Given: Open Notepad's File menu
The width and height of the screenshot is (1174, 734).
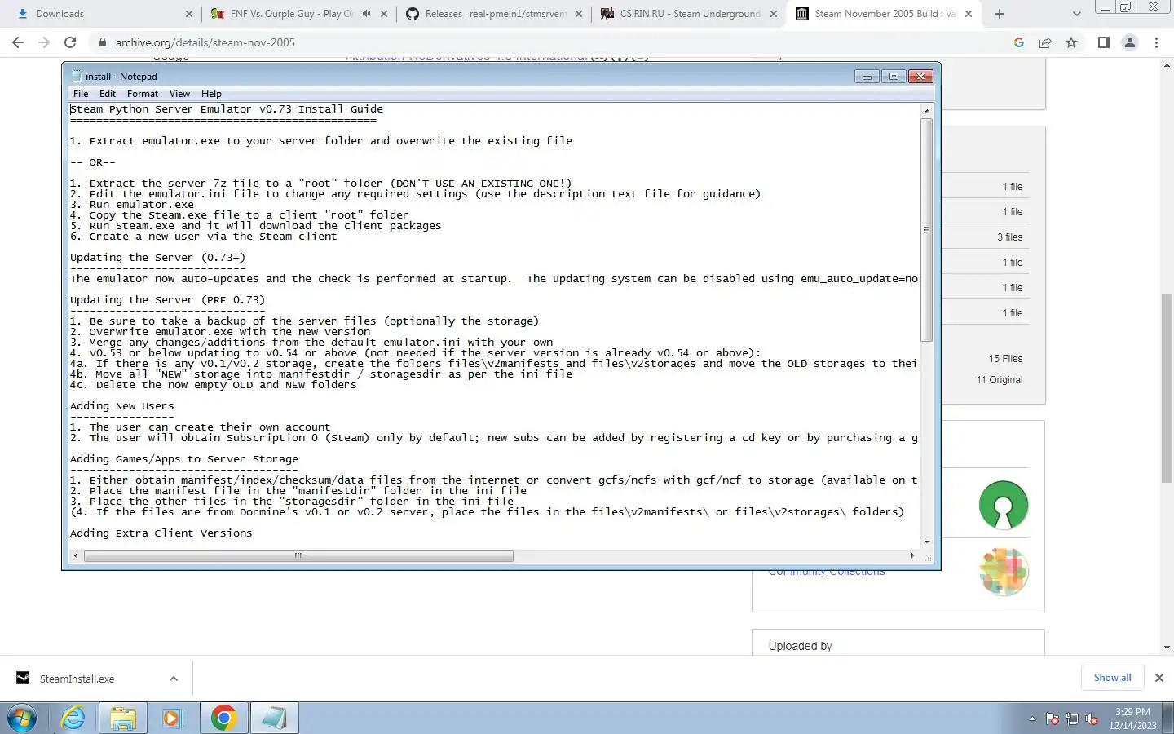Looking at the screenshot, I should (81, 94).
